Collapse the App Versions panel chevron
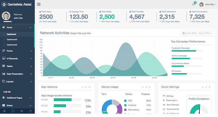The height and width of the screenshot is (117, 218). (x=83, y=87)
